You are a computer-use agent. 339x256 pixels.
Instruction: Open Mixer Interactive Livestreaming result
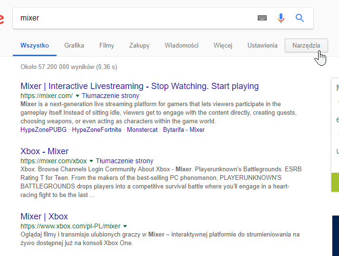(139, 86)
